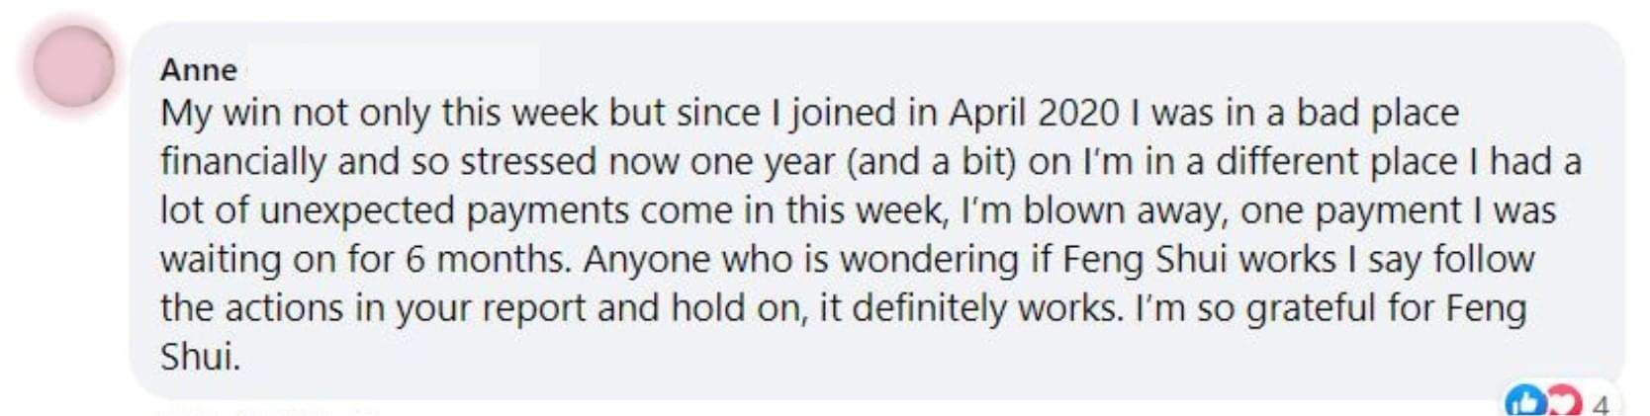Click the blurred surname next to Anne

[x=393, y=67]
